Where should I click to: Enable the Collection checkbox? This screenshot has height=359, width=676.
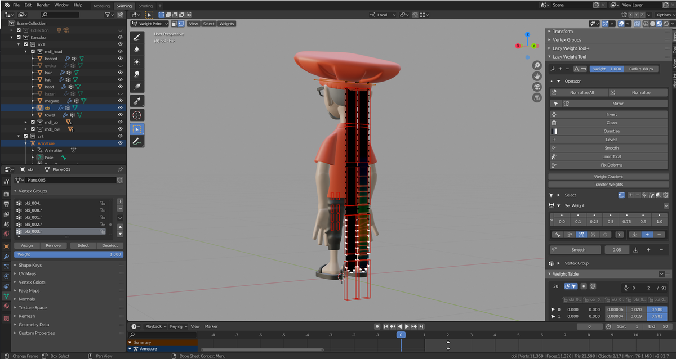tap(19, 30)
